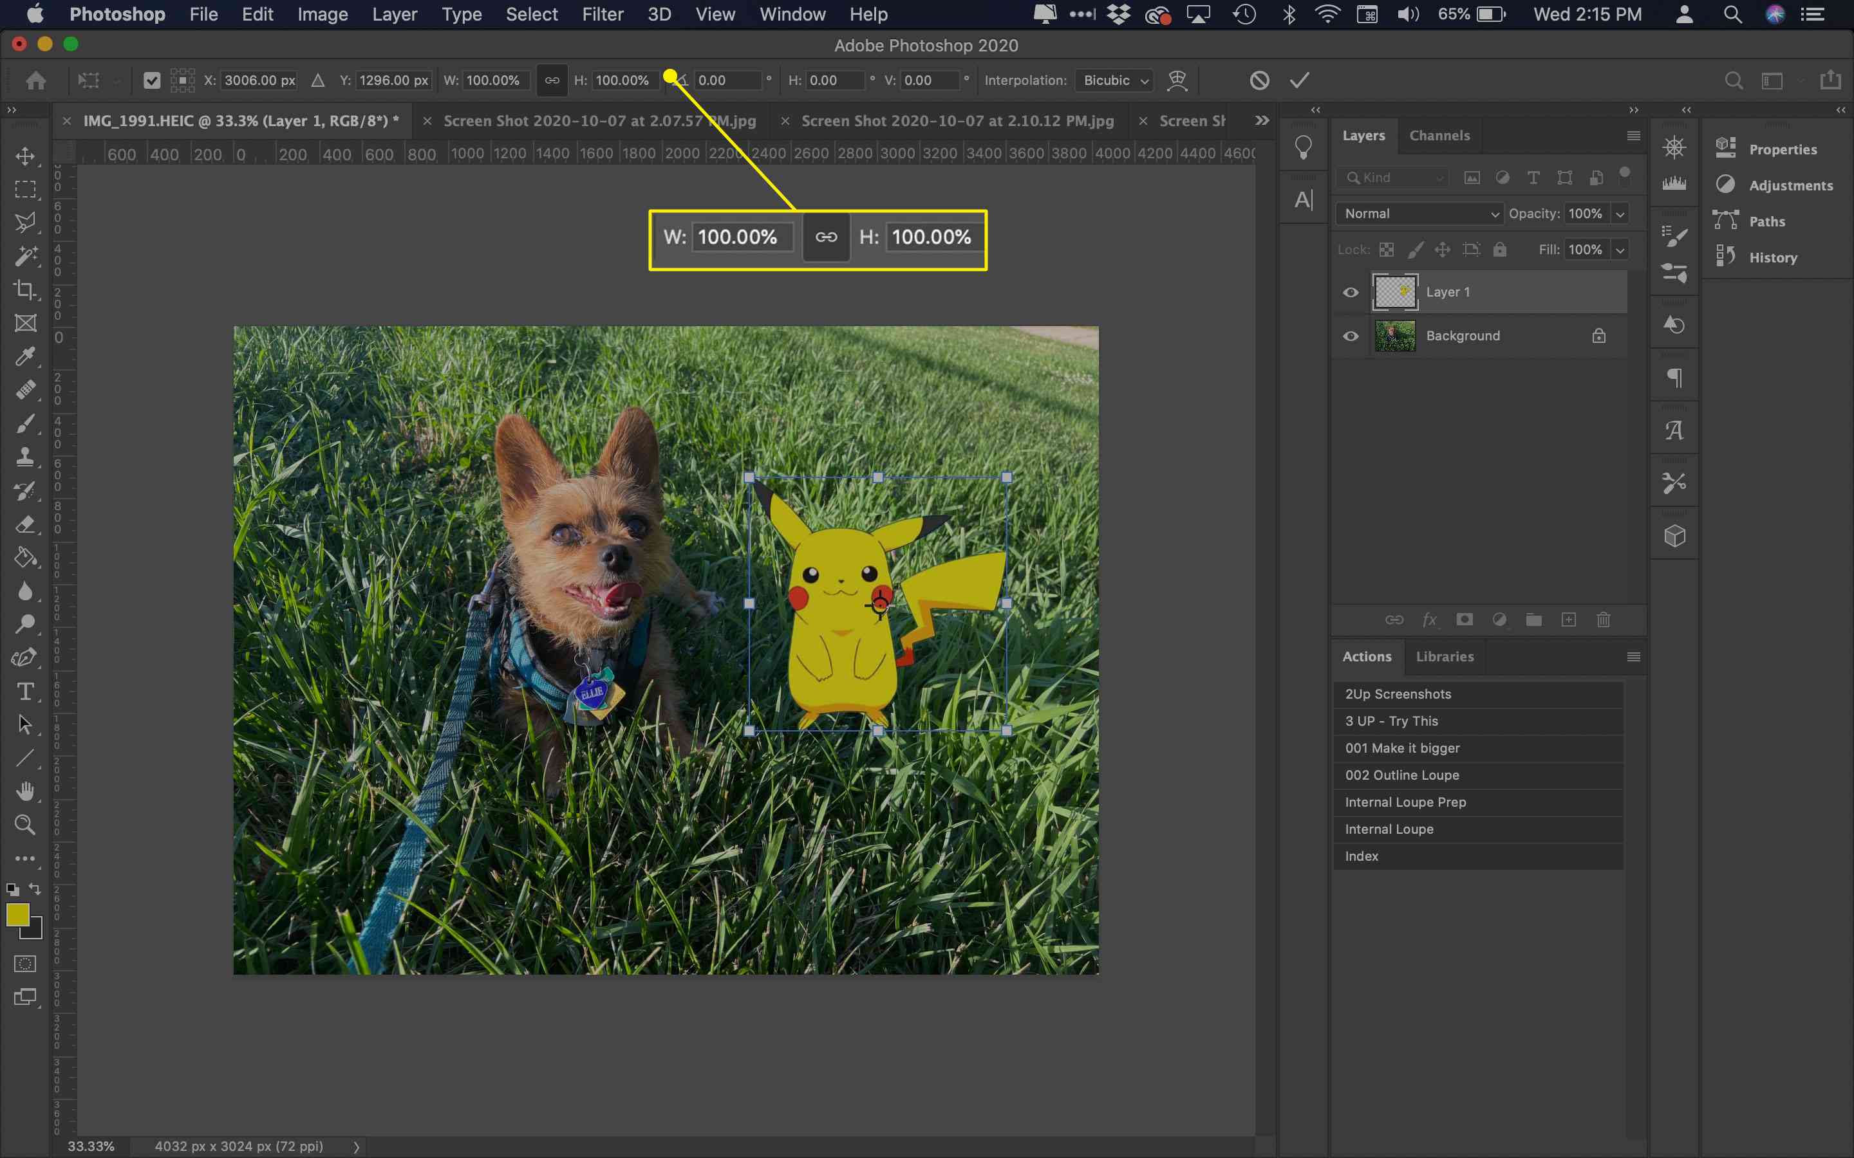Create a new layer icon
The height and width of the screenshot is (1158, 1854).
[1568, 620]
